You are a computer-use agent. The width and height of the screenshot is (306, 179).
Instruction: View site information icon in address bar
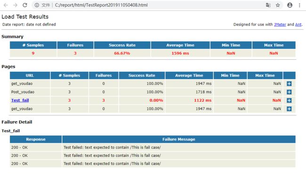click(37, 5)
